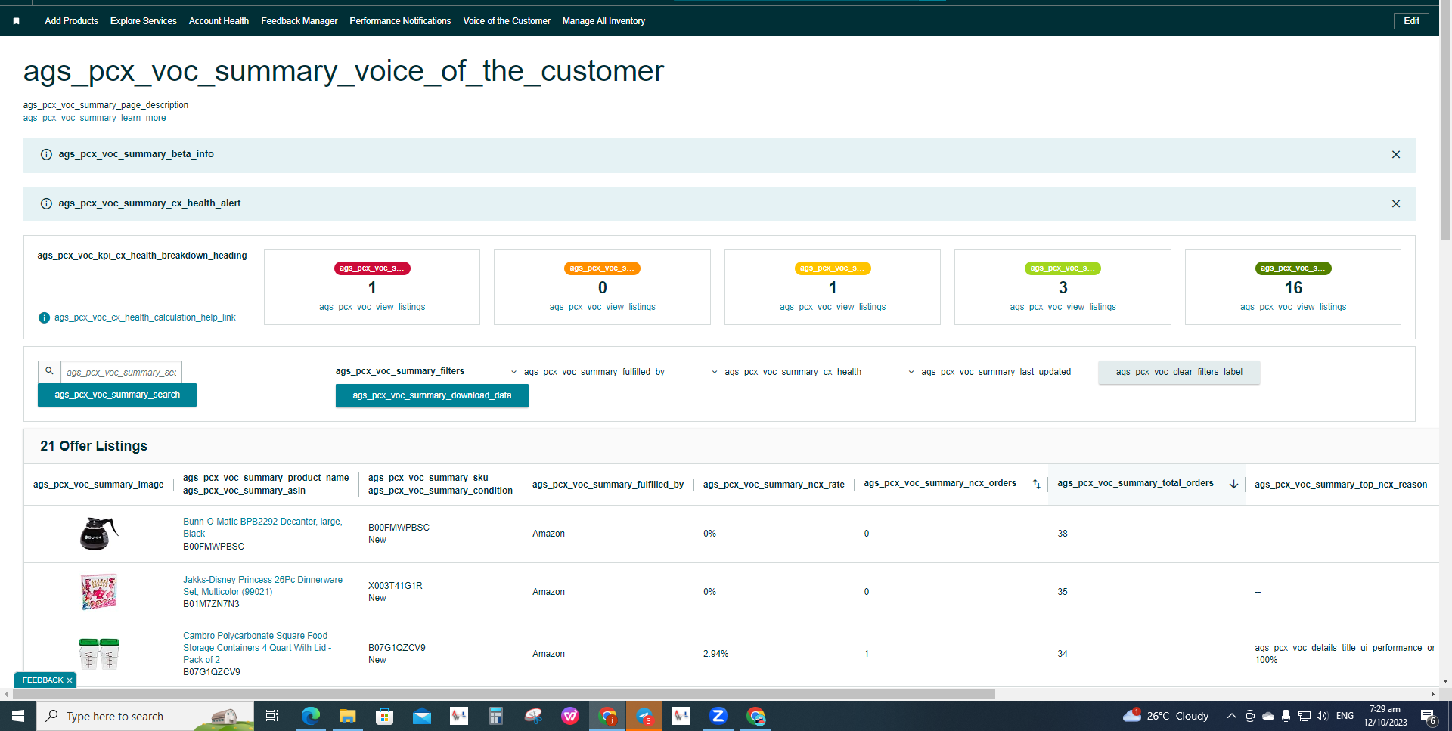
Task: Click the magnifier icon in the search box
Action: coord(49,371)
